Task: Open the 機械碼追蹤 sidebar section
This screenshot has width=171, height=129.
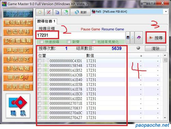Action: (18, 22)
